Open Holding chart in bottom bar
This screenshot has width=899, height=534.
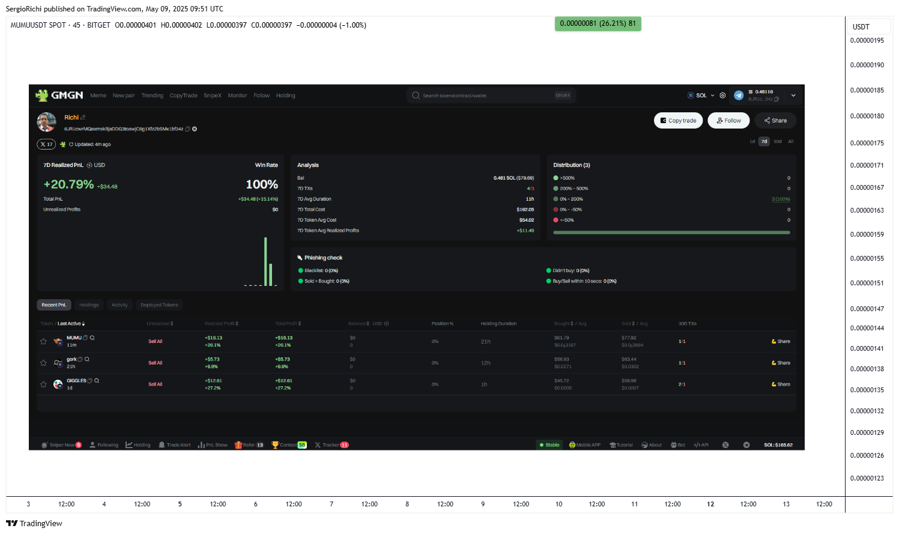tap(138, 445)
